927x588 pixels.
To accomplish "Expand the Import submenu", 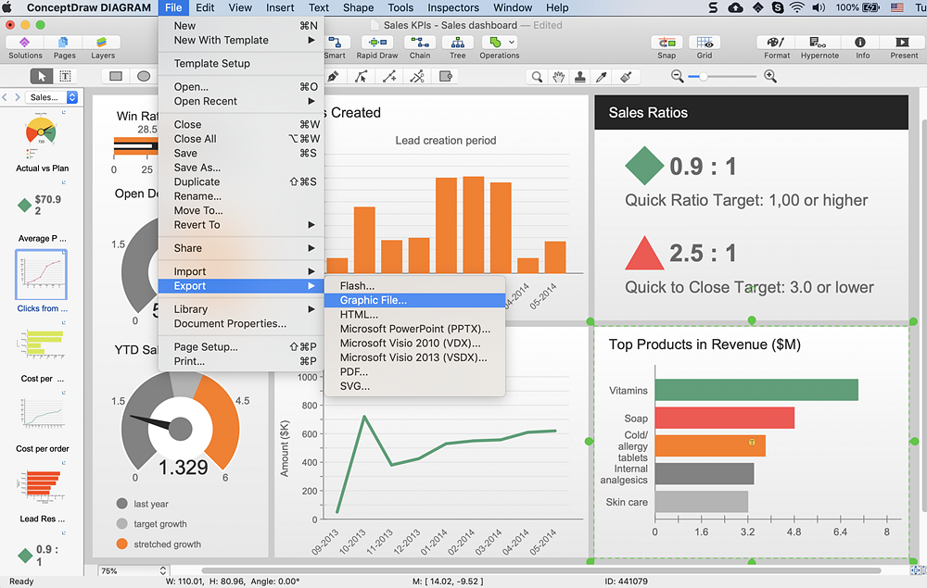I will [241, 271].
